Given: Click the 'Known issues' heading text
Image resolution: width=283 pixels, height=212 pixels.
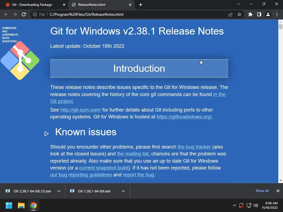Looking at the screenshot, I should click(x=86, y=132).
